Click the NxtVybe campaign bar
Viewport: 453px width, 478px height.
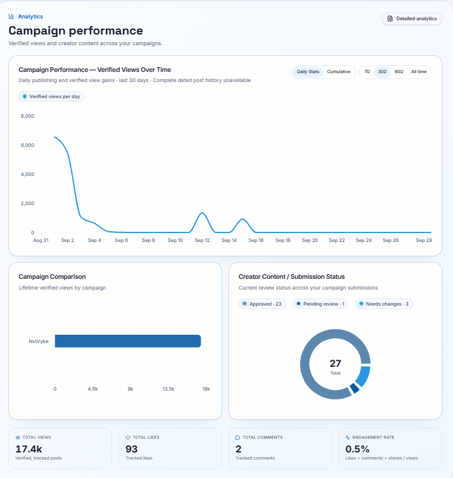click(127, 341)
